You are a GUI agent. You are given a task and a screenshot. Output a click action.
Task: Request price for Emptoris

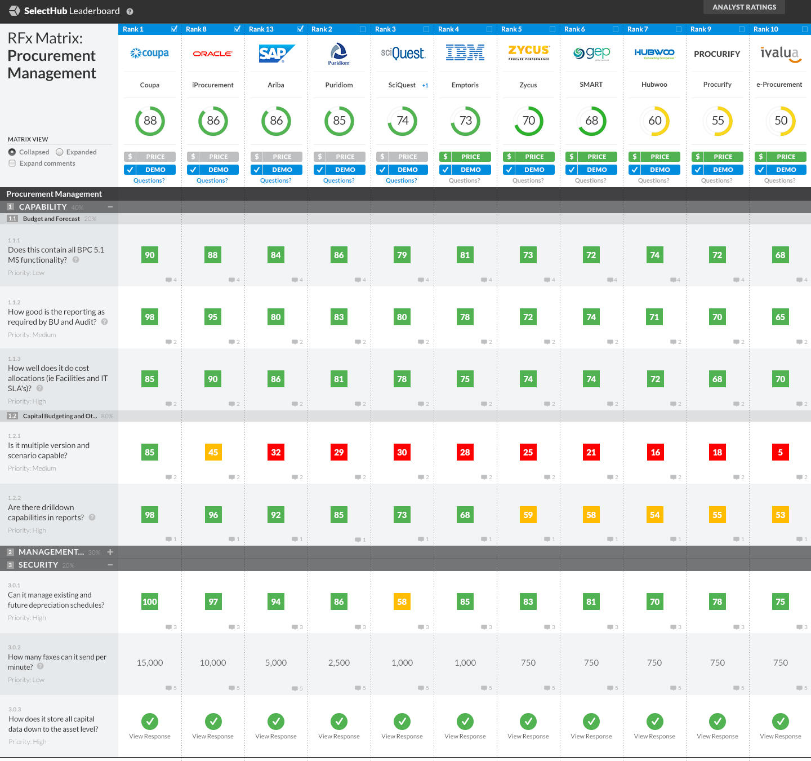pos(465,157)
